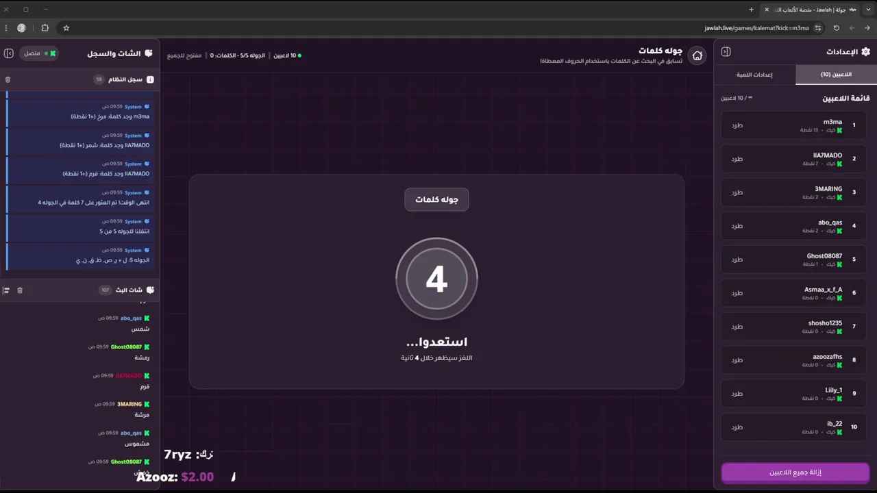Click the الجوله 5/5 round status text

(x=238, y=55)
